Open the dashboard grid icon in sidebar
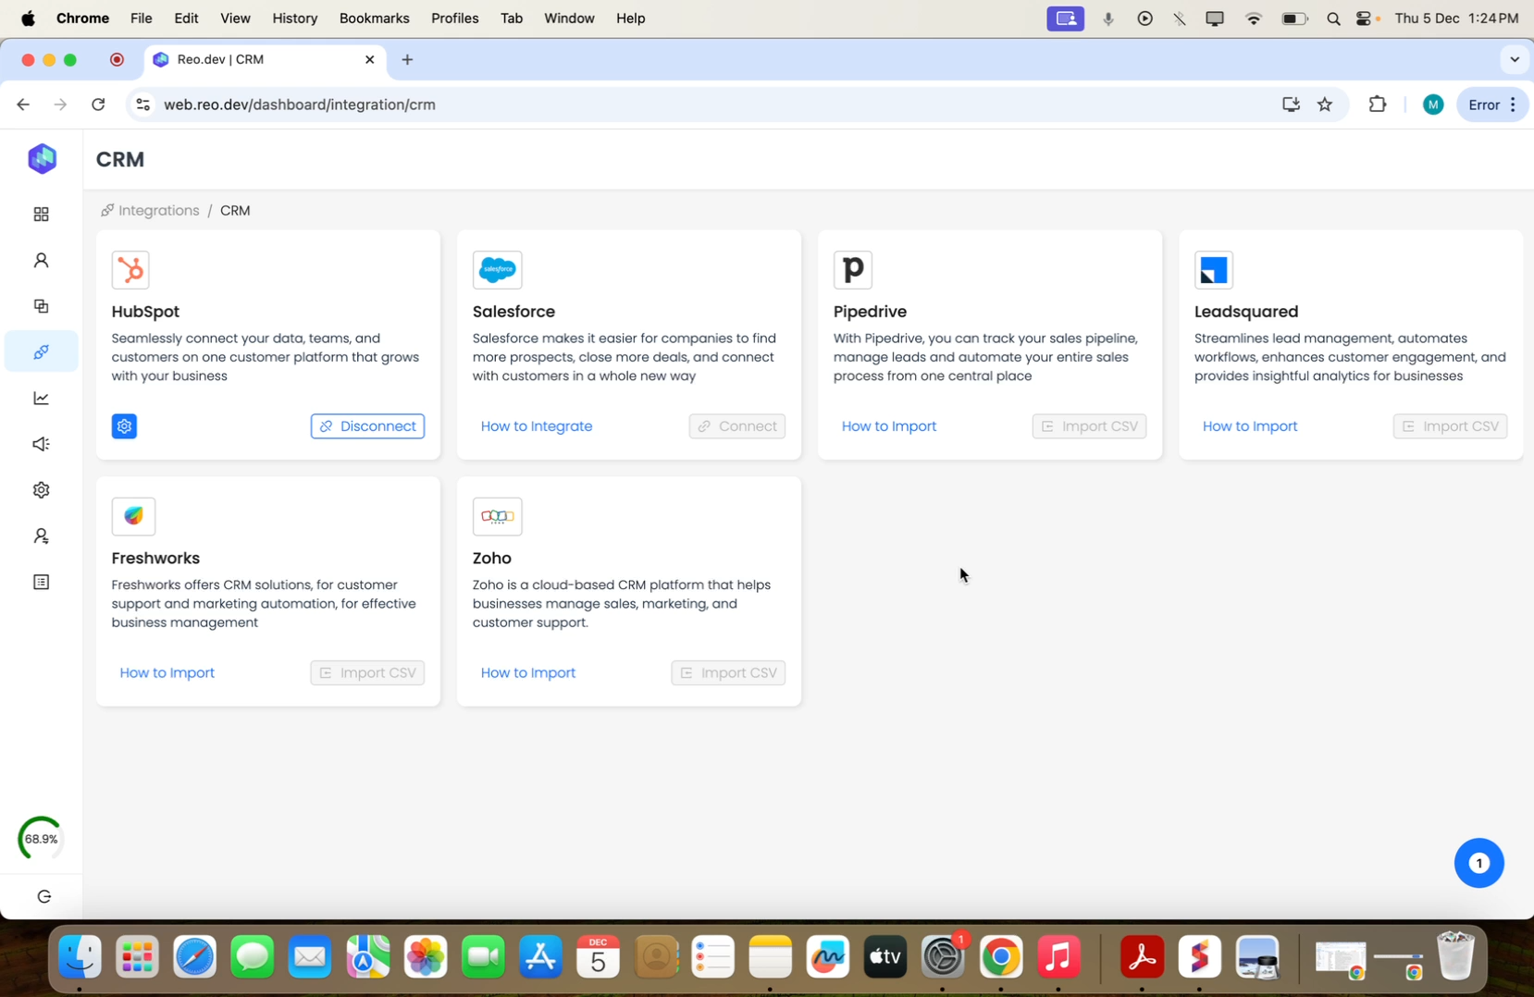Image resolution: width=1534 pixels, height=997 pixels. [42, 215]
